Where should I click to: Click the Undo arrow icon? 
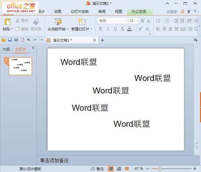(x=28, y=40)
